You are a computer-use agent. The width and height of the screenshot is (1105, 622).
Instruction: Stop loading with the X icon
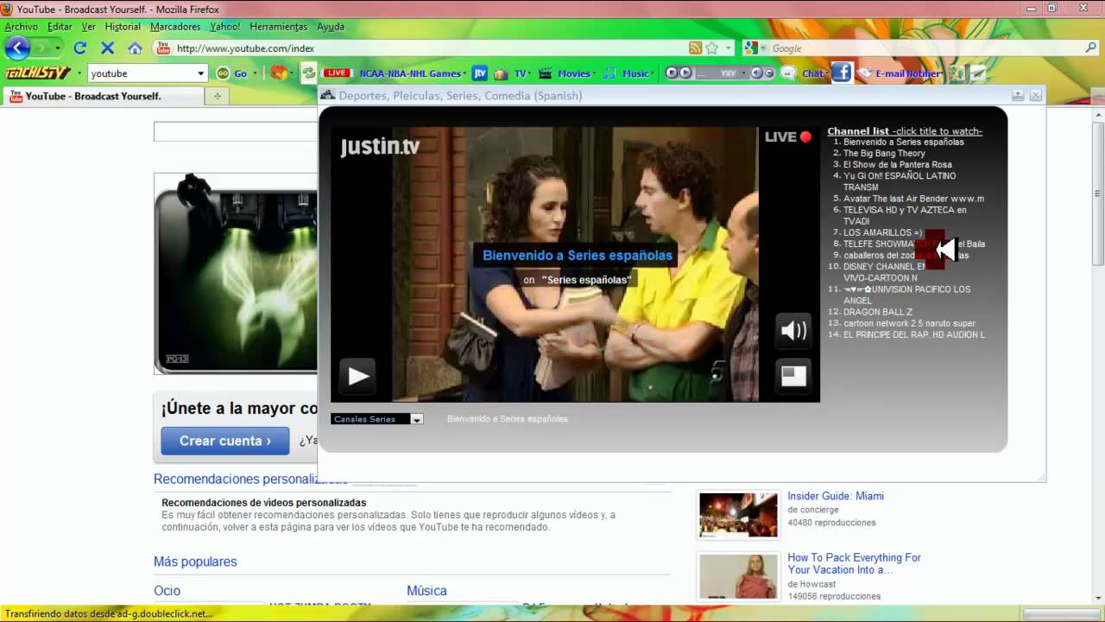[x=108, y=48]
